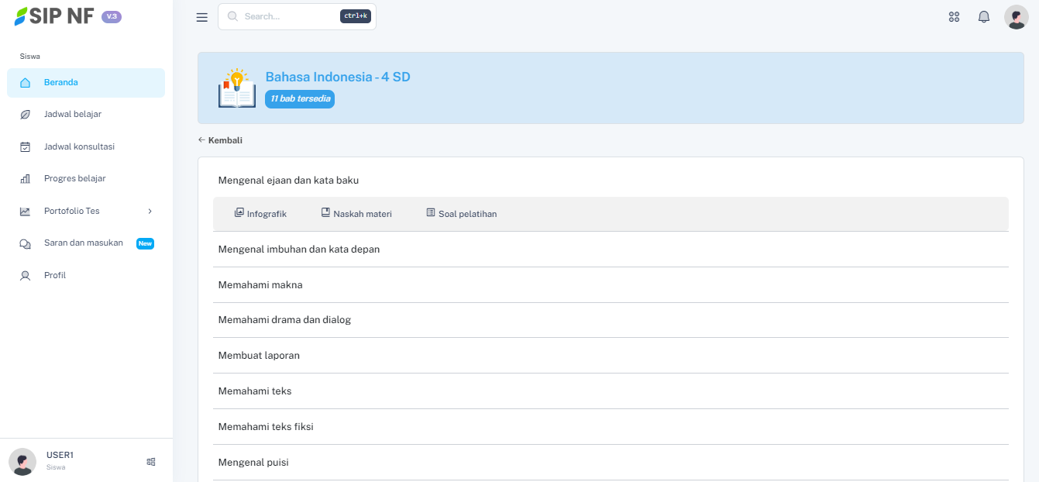Viewport: 1039px width, 482px height.
Task: Click the top-right user avatar
Action: (x=1016, y=17)
